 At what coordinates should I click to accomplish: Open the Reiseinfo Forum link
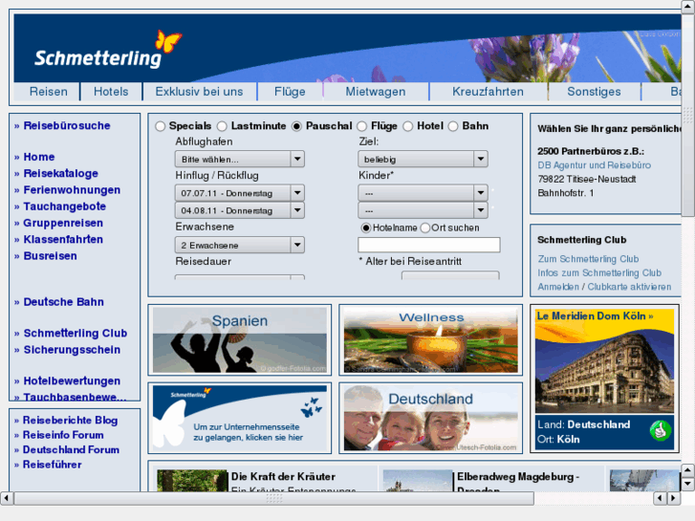(63, 435)
